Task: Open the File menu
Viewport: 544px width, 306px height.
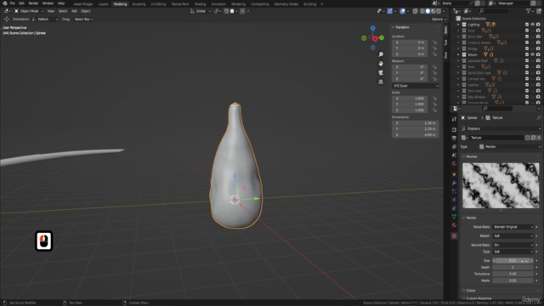Action: pos(12,3)
